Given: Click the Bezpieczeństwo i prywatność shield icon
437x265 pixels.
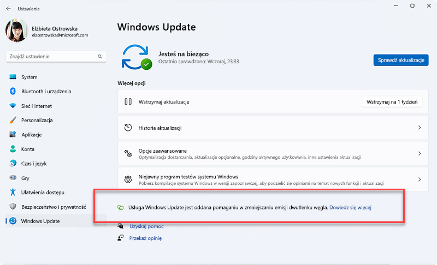Looking at the screenshot, I should (13, 207).
